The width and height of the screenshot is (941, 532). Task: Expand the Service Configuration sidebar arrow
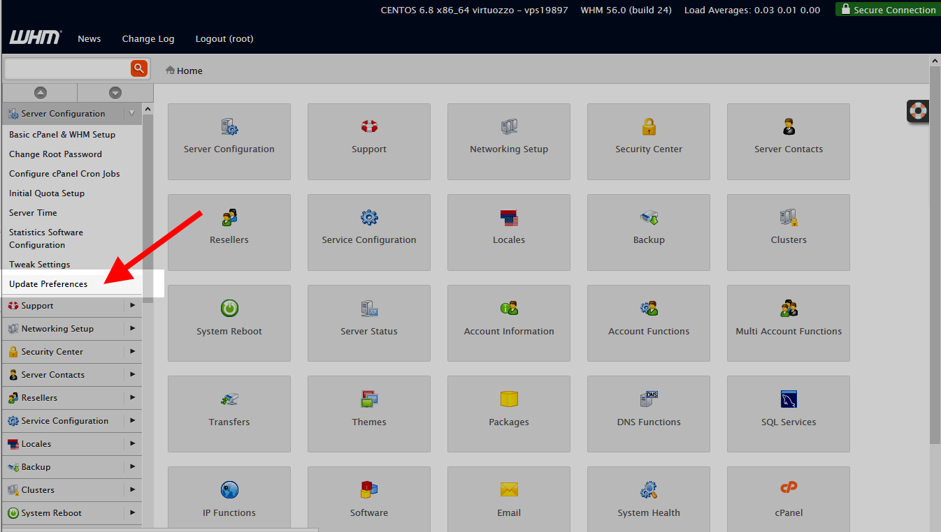pyautogui.click(x=132, y=420)
